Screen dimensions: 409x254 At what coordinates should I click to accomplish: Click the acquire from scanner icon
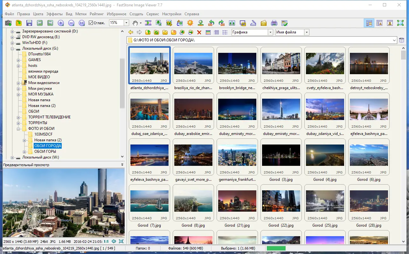click(x=253, y=23)
